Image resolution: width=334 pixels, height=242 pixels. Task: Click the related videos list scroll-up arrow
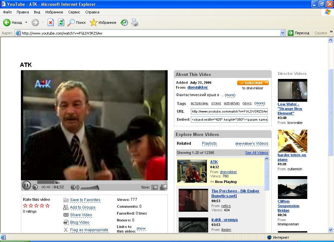pos(266,159)
